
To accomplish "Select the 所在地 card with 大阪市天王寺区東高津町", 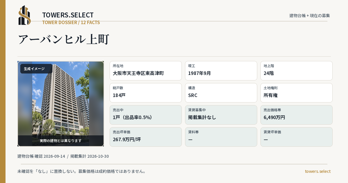I will [146, 71].
